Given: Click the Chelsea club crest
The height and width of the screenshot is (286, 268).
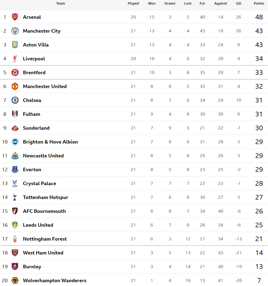Looking at the screenshot, I should coord(15,100).
